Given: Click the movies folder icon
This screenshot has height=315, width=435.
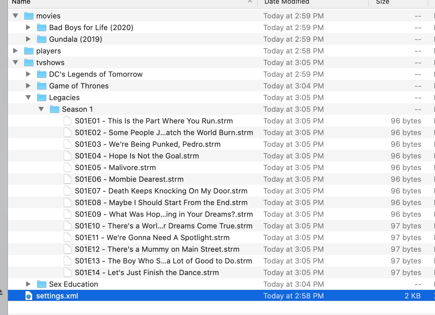Looking at the screenshot, I should tap(29, 16).
